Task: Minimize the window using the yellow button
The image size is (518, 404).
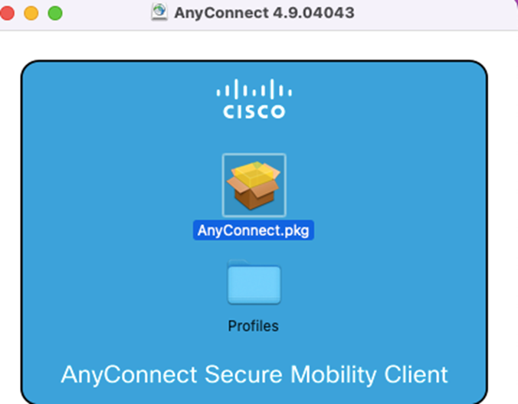Action: 31,13
